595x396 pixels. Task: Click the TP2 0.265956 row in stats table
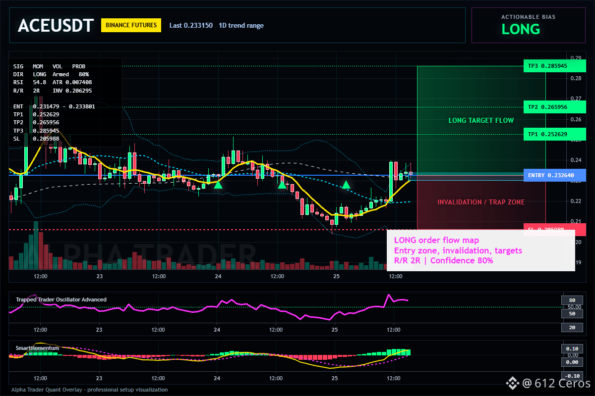pos(36,122)
